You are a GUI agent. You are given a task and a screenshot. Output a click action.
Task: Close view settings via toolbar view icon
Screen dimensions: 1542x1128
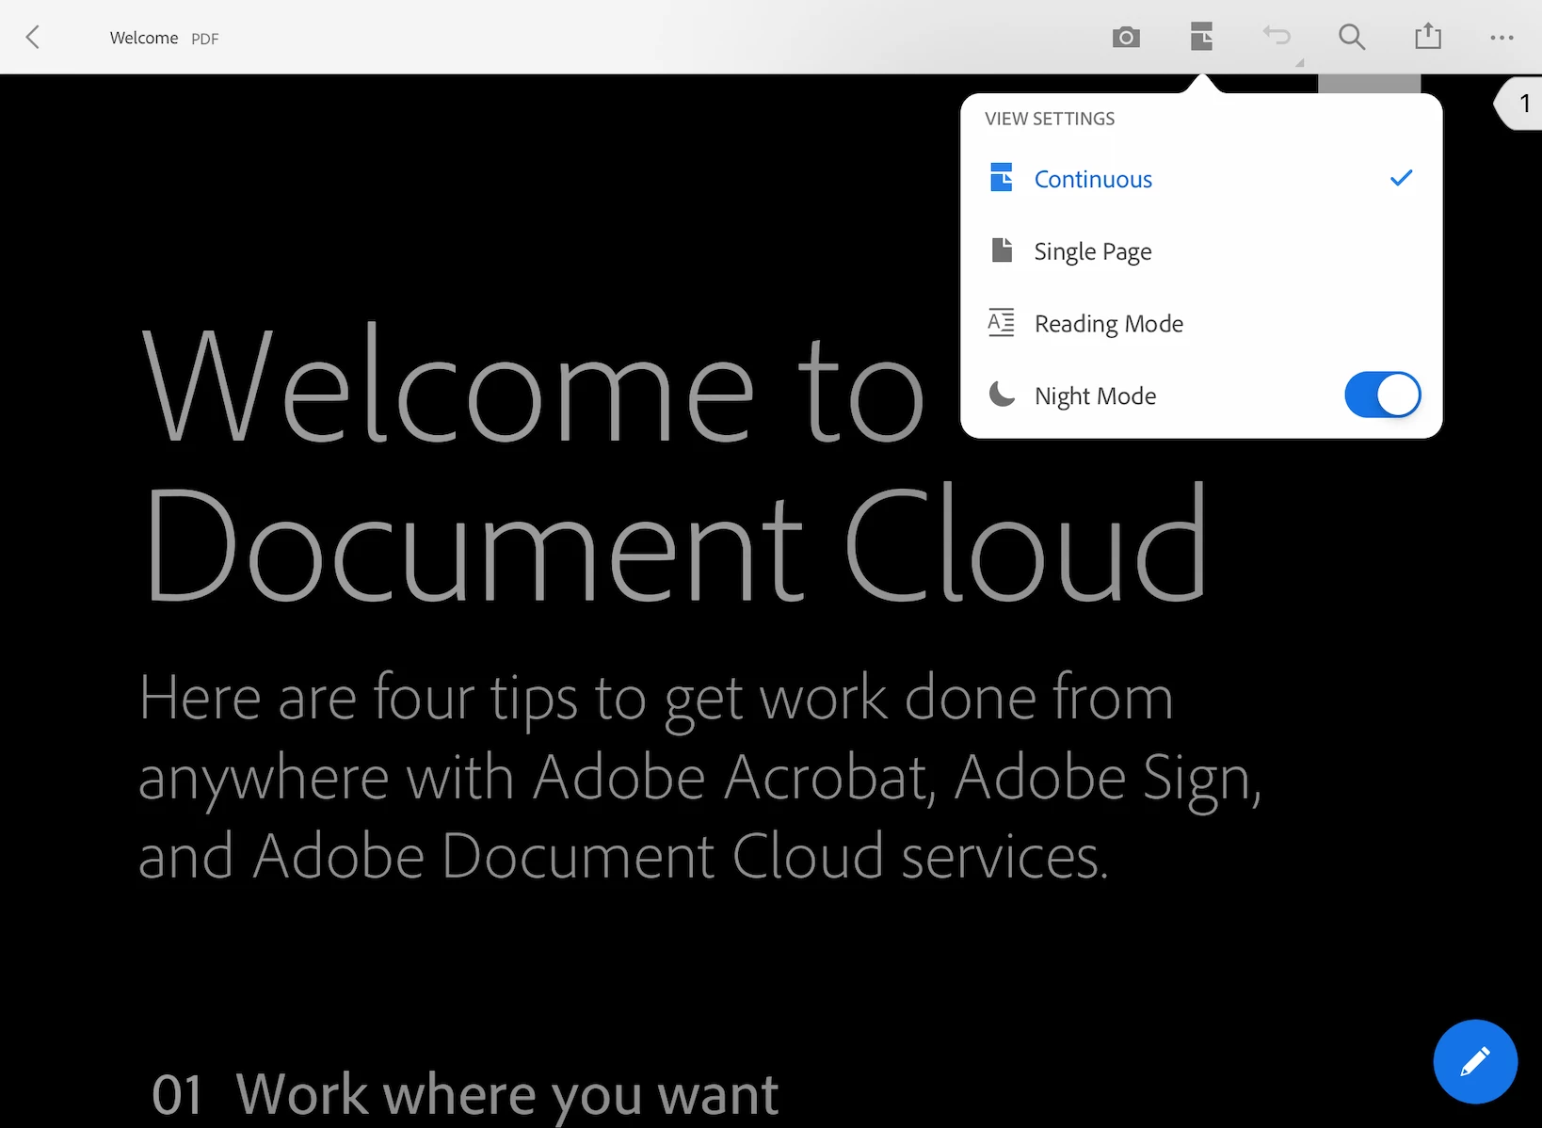pos(1201,37)
